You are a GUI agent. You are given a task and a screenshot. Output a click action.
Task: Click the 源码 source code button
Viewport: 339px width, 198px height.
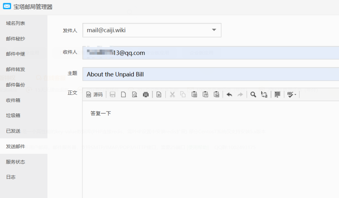tap(94, 95)
